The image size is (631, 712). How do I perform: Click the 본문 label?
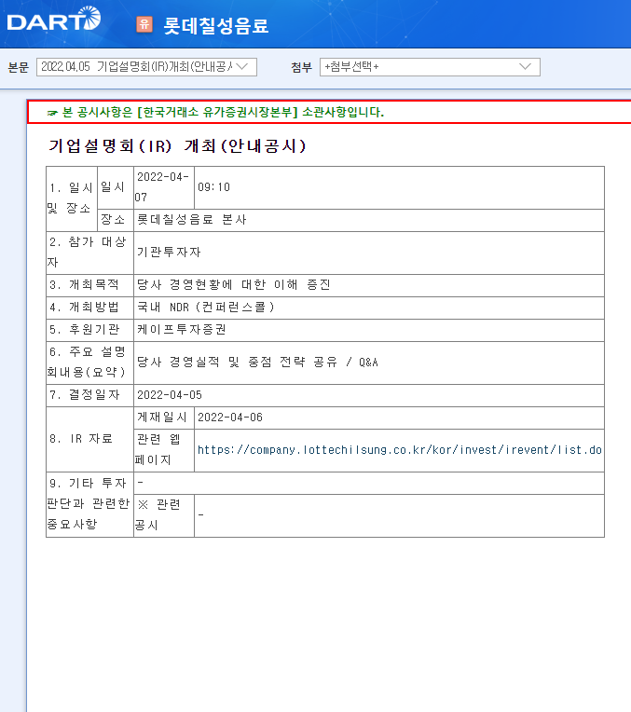pyautogui.click(x=18, y=67)
